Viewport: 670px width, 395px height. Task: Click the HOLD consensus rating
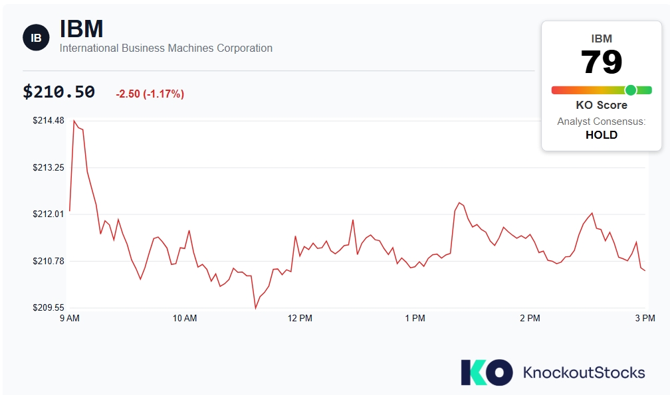(x=601, y=135)
